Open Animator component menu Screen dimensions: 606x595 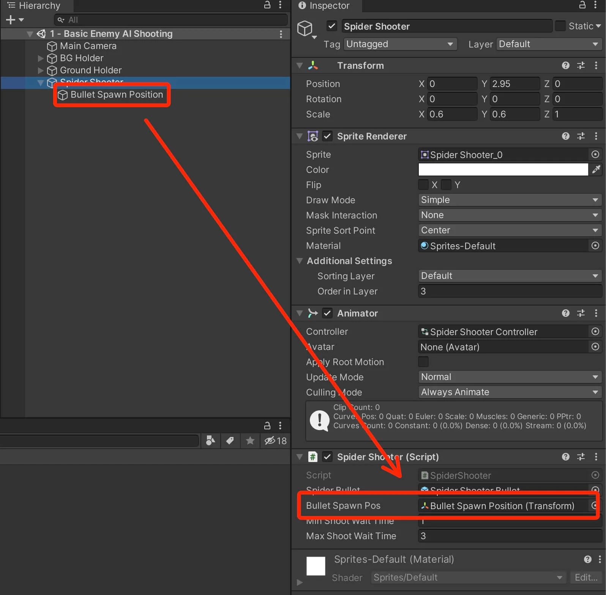(596, 313)
